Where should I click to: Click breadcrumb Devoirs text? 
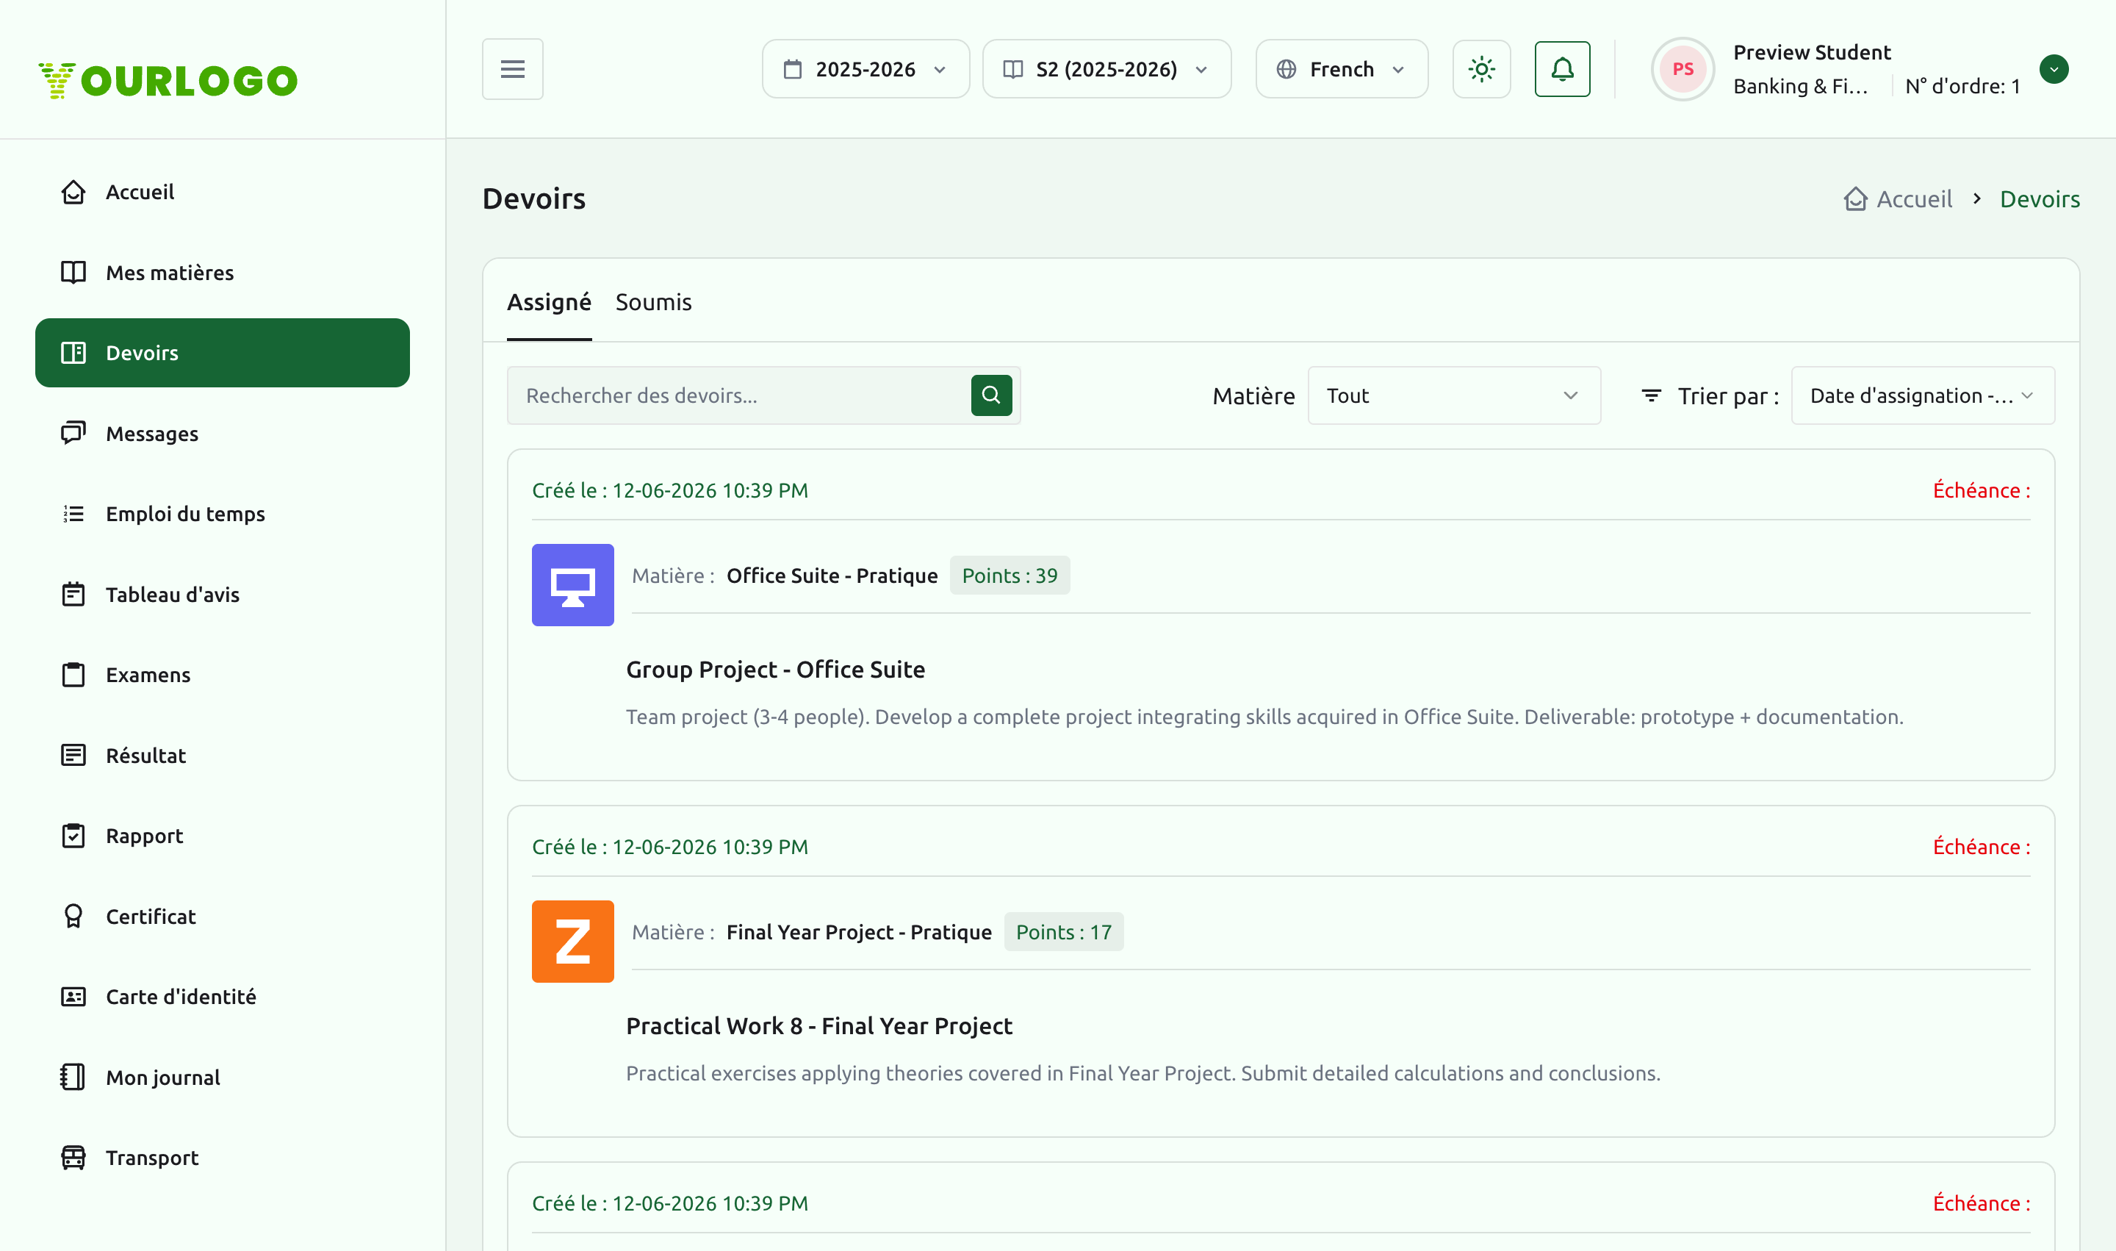(x=2040, y=199)
